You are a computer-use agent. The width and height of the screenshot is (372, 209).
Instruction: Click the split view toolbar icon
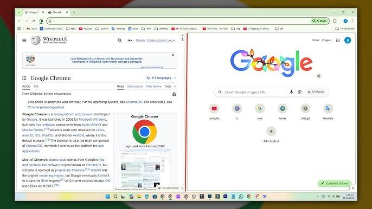coord(41,21)
